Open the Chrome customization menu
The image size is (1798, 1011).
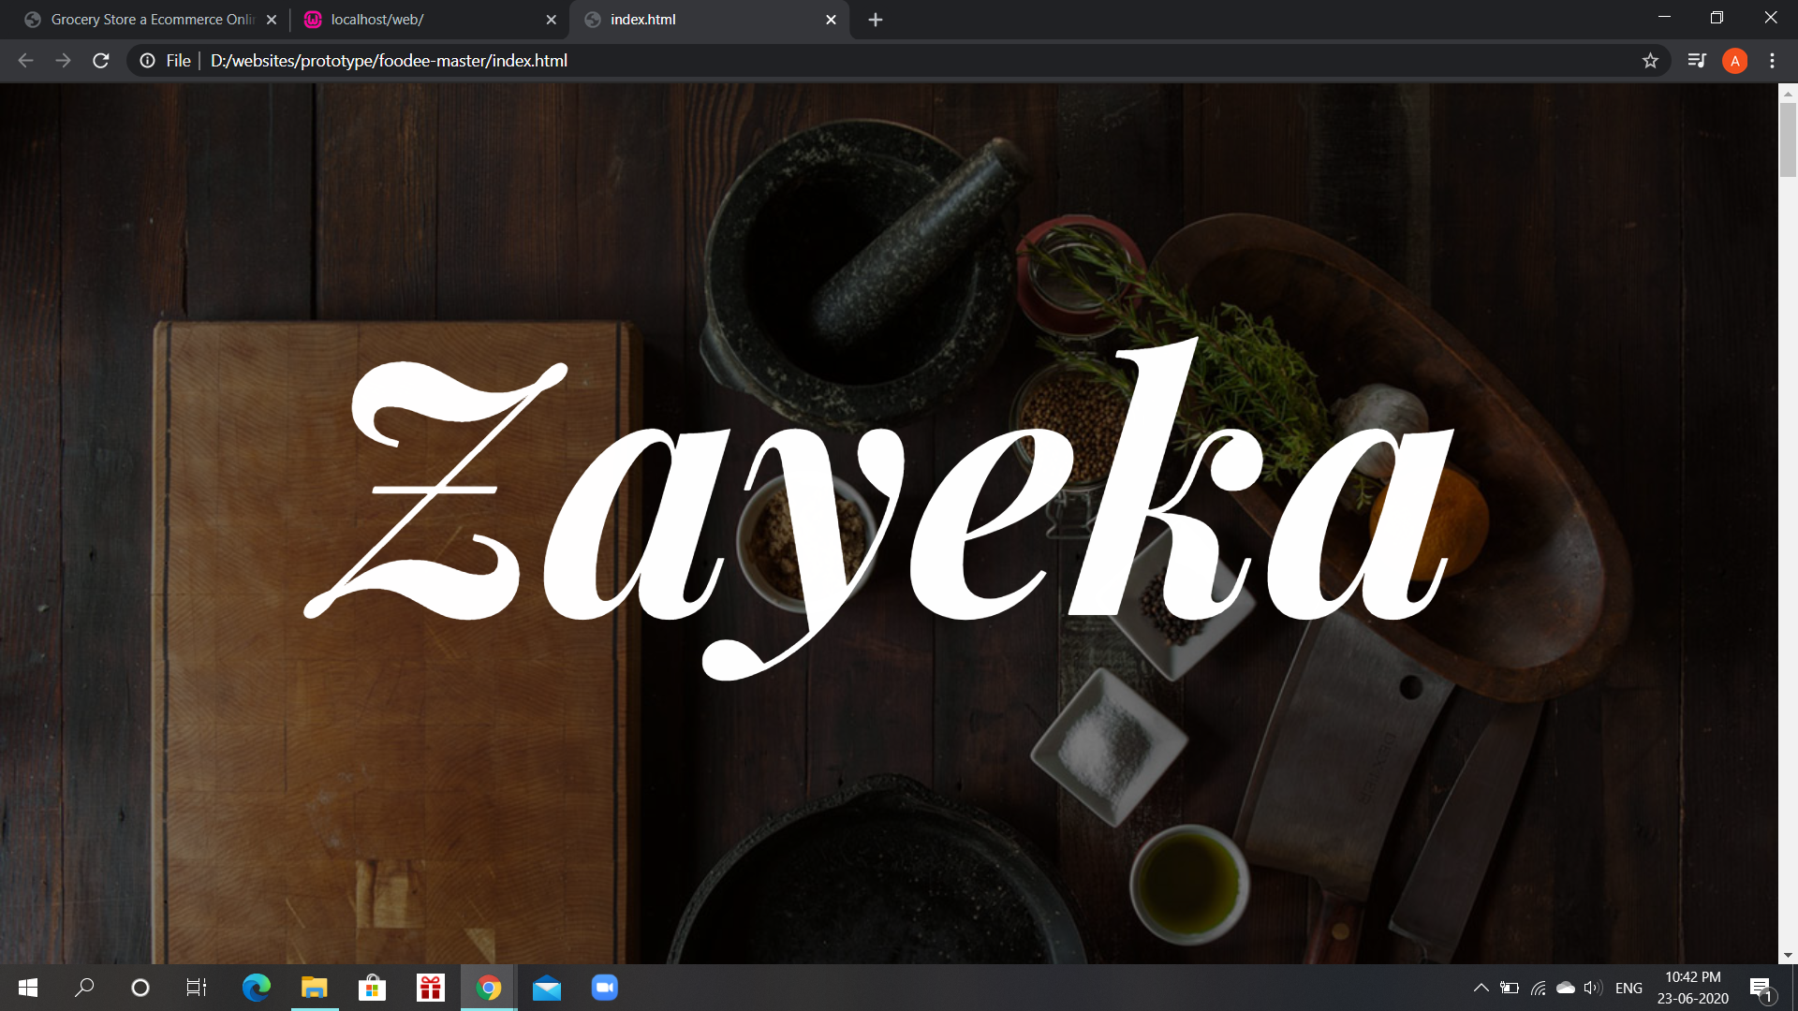1772,60
